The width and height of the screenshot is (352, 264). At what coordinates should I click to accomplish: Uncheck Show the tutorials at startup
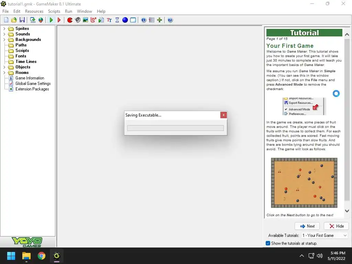(268, 243)
